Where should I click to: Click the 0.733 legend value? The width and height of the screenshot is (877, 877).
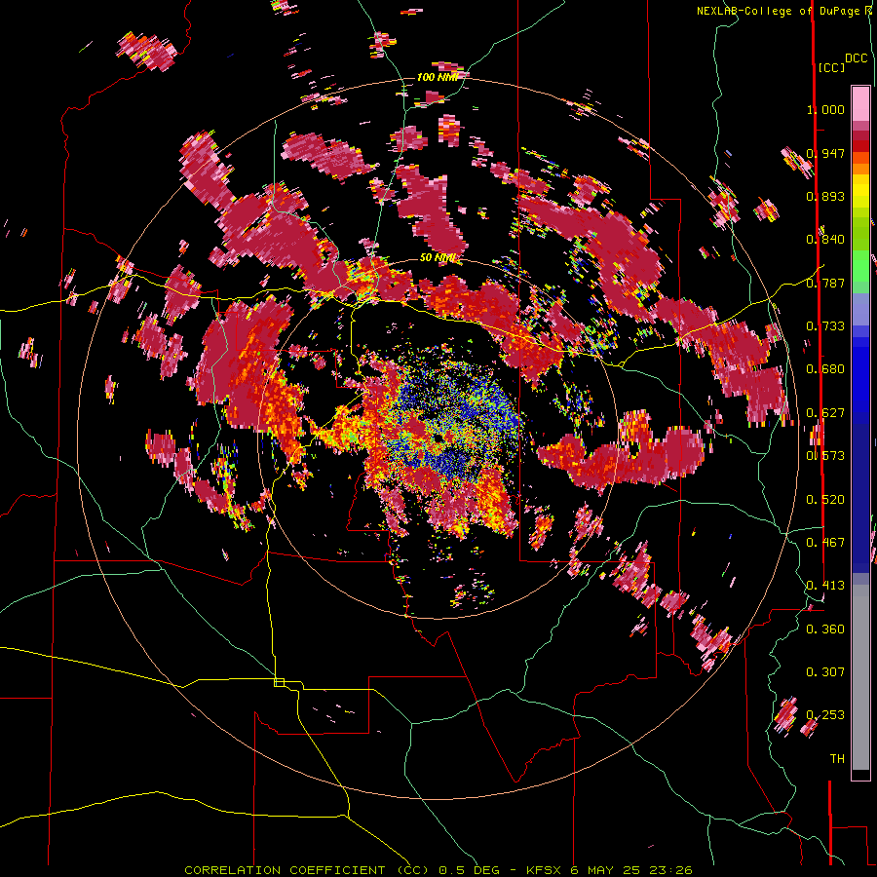coord(825,326)
